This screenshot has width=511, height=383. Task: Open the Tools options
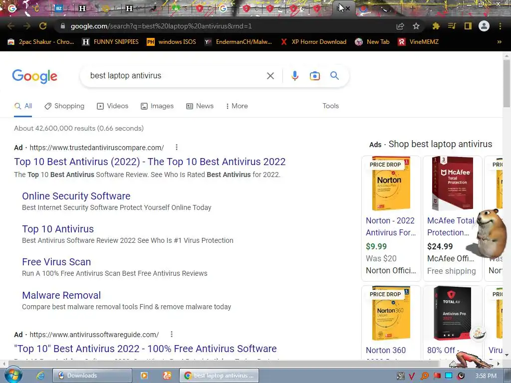coord(330,106)
